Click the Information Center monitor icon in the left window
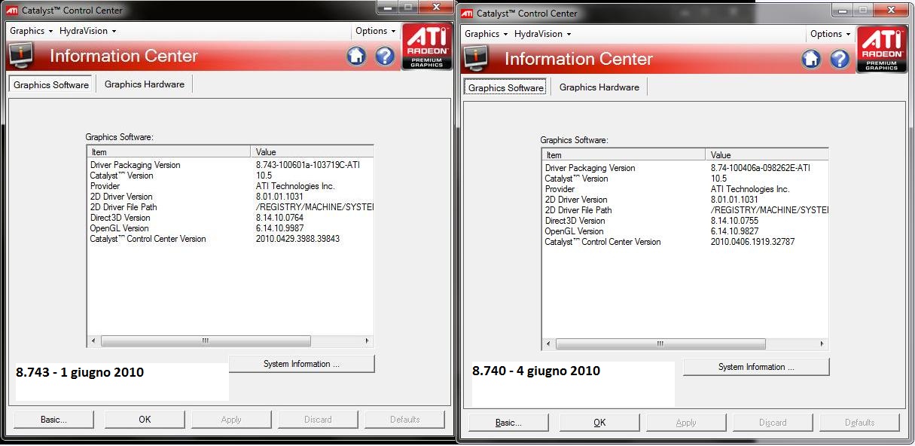The height and width of the screenshot is (446, 915). pyautogui.click(x=23, y=55)
